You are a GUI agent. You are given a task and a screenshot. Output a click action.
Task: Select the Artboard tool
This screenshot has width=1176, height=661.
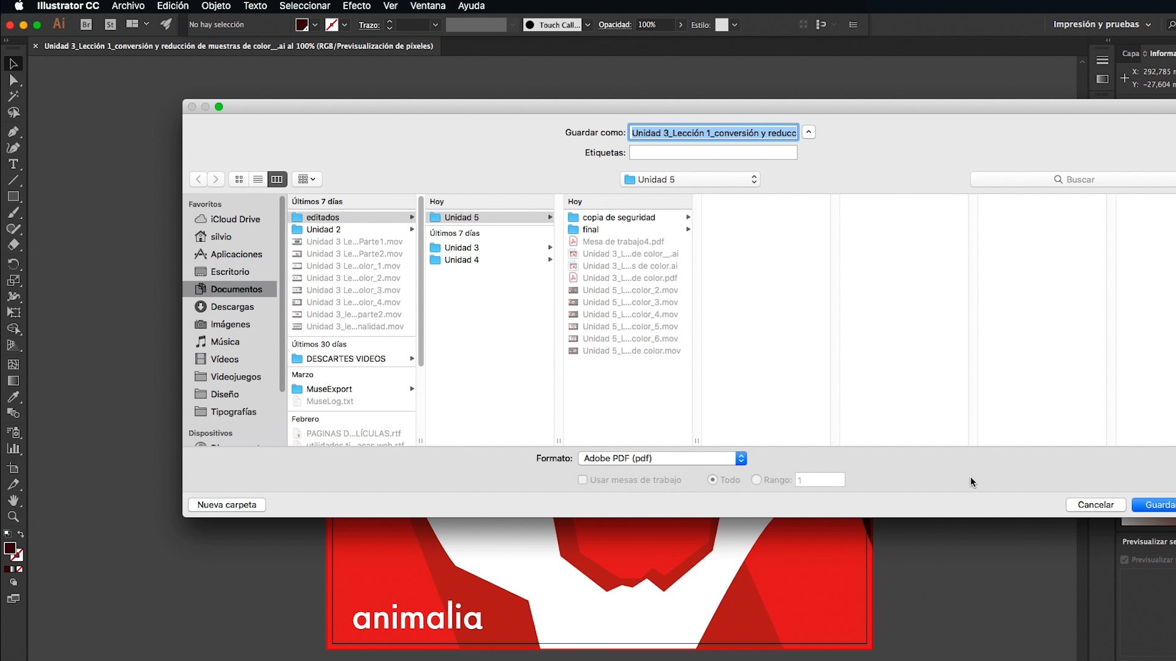tap(13, 468)
